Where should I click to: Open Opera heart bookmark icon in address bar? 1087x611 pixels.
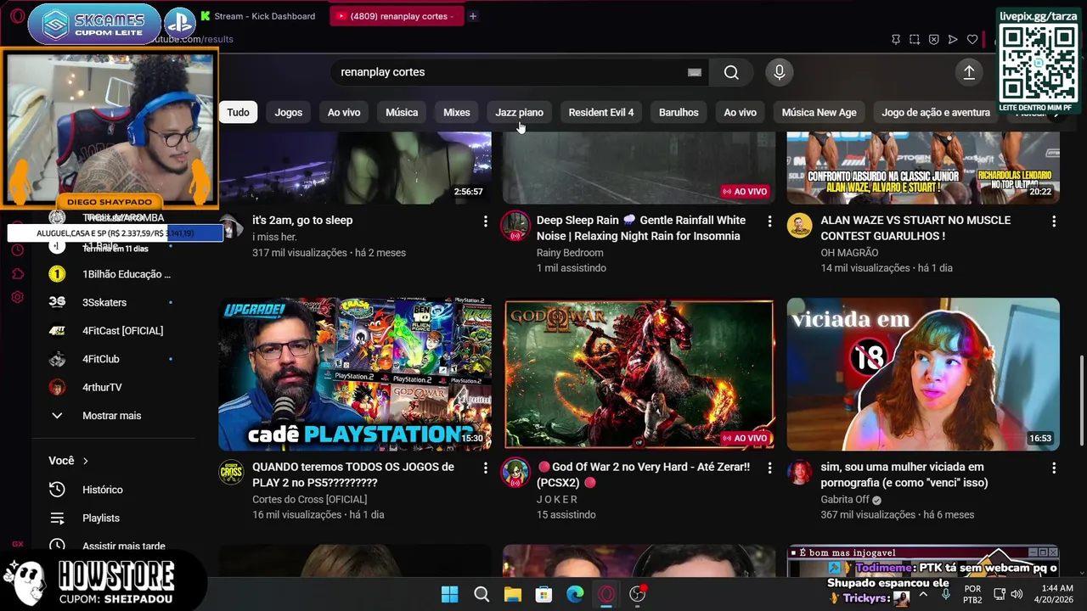pos(972,39)
